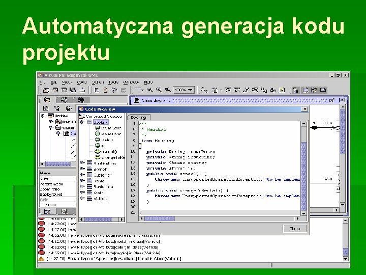Viewport: 366px width, 275px height.
Task: Select Booking in the Code Preview tree
Action: [101, 122]
